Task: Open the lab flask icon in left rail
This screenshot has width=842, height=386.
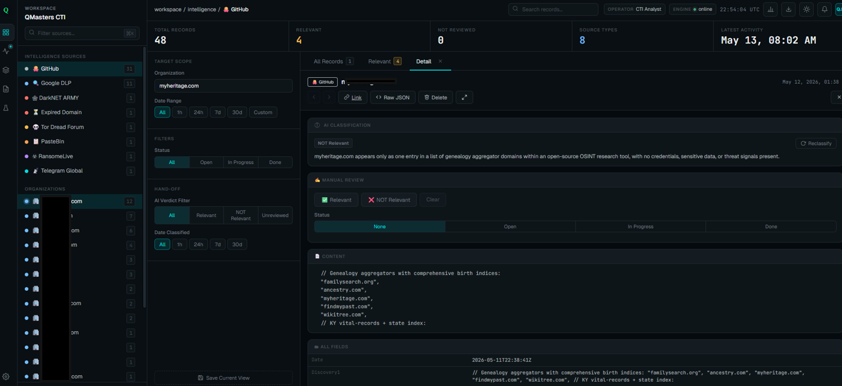Action: [x=6, y=108]
